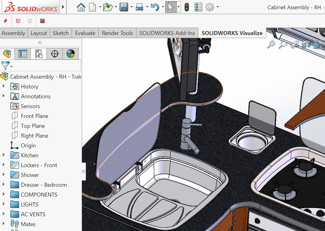Click the Zoom to Fit magnifier icon
325x231 pixels.
[271, 45]
